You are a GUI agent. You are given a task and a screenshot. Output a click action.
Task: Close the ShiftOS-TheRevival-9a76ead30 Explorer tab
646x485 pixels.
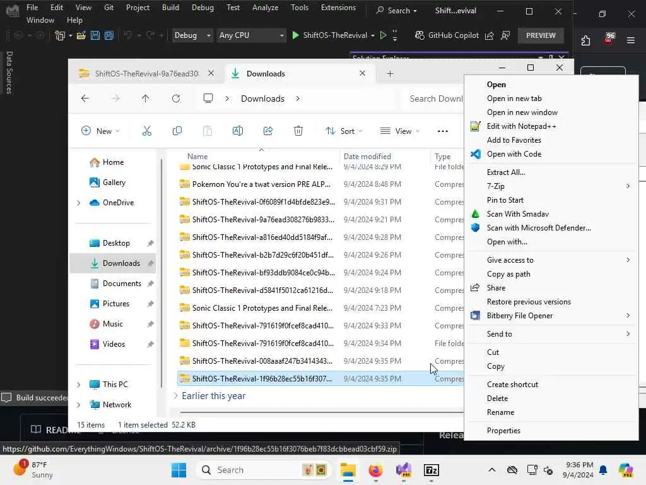[211, 73]
